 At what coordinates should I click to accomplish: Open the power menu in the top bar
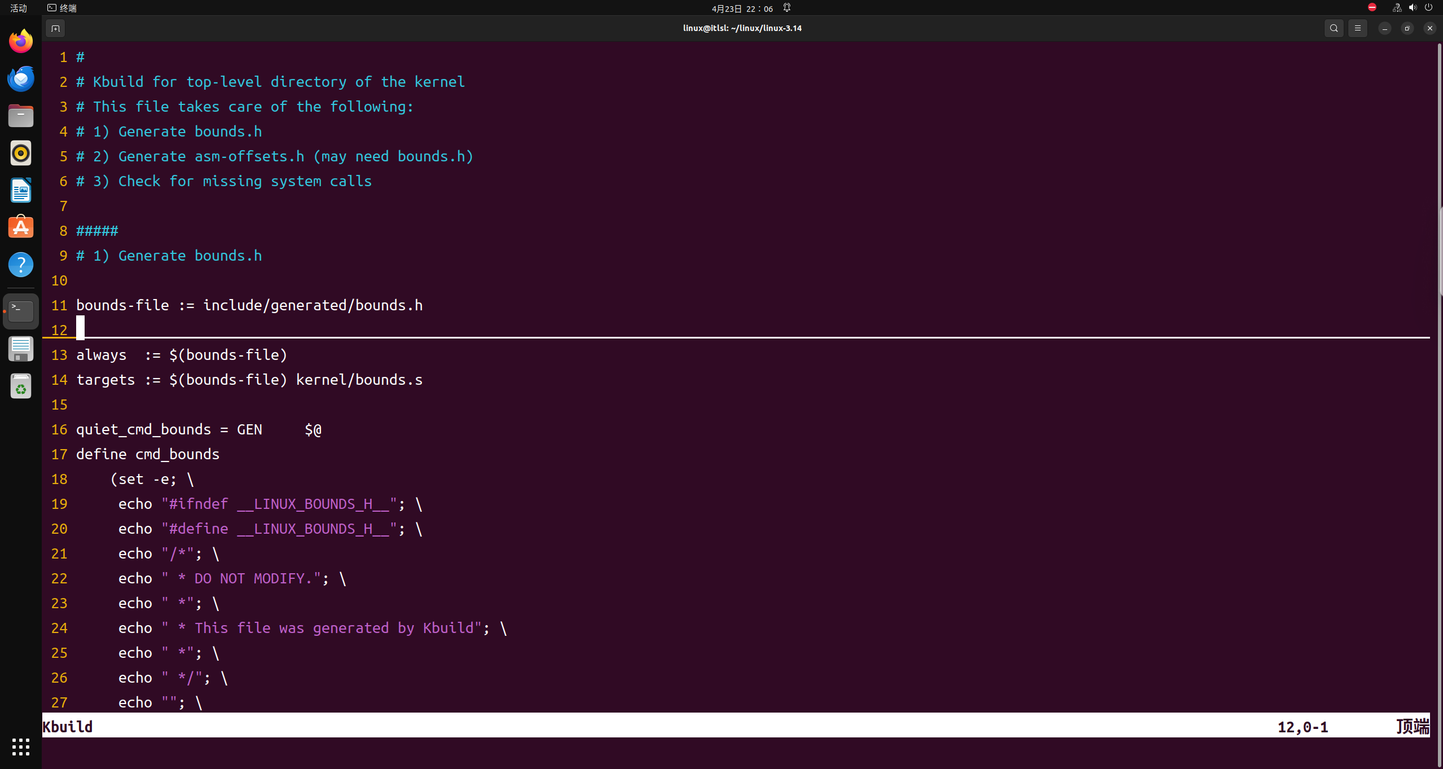coord(1428,8)
